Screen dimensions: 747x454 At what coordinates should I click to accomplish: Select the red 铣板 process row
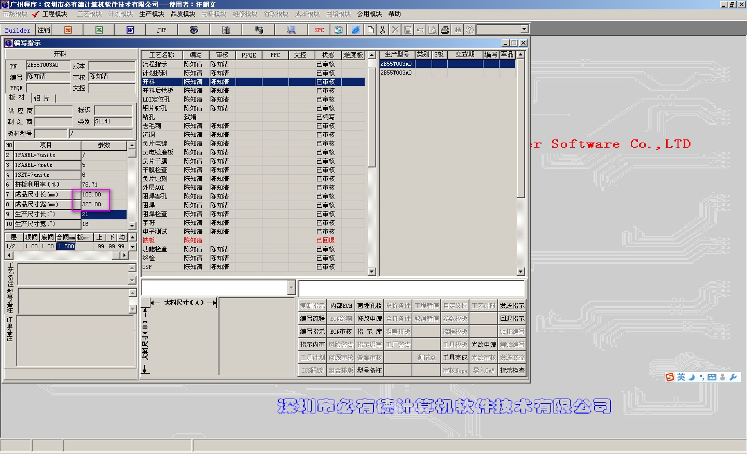(253, 240)
